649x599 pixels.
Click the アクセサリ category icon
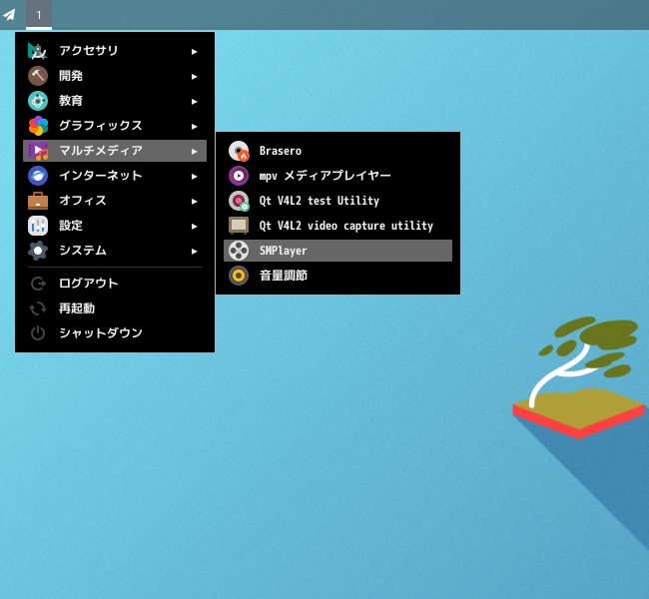point(38,51)
